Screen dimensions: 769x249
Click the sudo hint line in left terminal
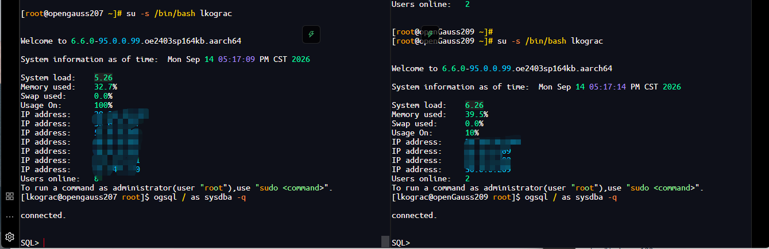177,188
